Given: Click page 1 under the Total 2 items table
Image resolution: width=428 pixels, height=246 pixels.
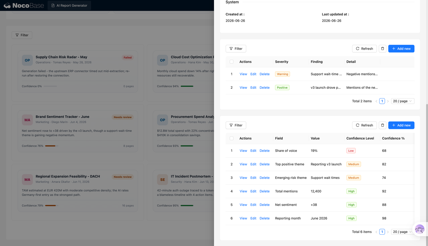Looking at the screenshot, I should [382, 101].
